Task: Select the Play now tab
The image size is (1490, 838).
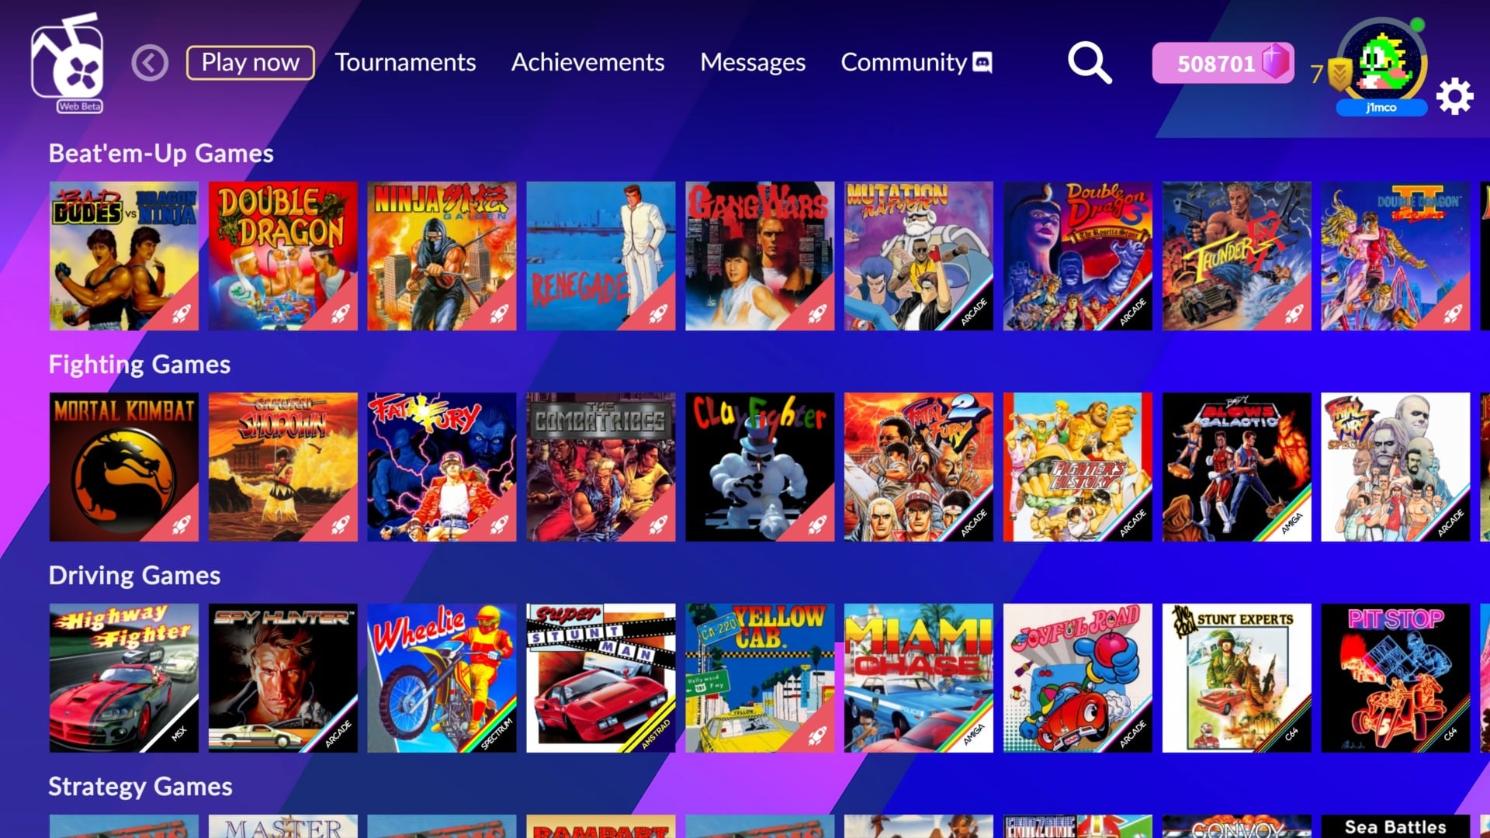Action: point(250,62)
